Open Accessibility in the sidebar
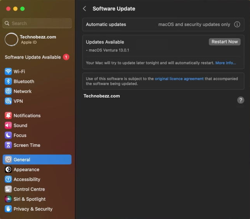Viewport: 250px width, 219px height. (27, 179)
